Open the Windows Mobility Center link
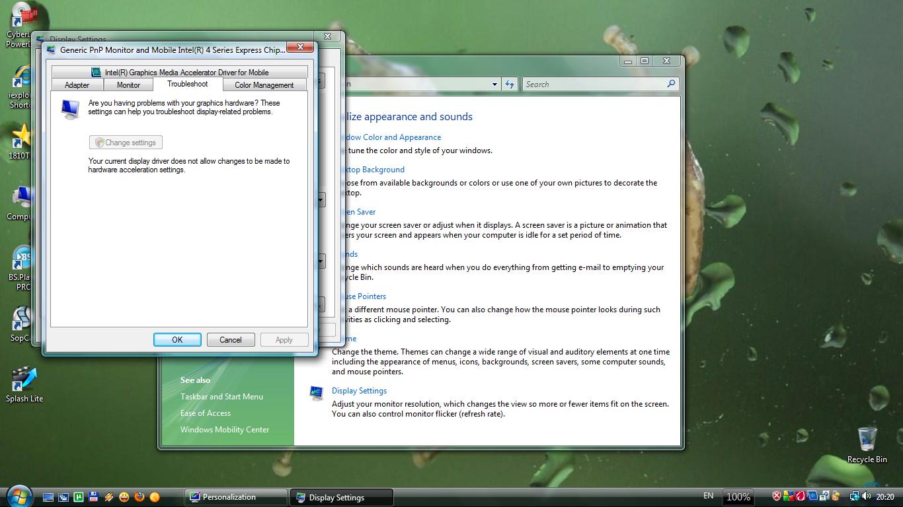Screen dimensions: 903x507 tap(225, 430)
